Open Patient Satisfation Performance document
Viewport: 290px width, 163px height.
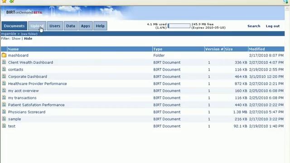(36, 105)
